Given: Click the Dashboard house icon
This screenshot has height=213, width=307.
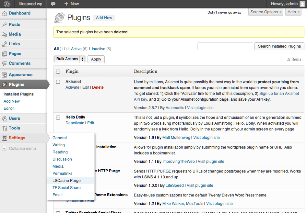Looking at the screenshot, I should 4,13.
